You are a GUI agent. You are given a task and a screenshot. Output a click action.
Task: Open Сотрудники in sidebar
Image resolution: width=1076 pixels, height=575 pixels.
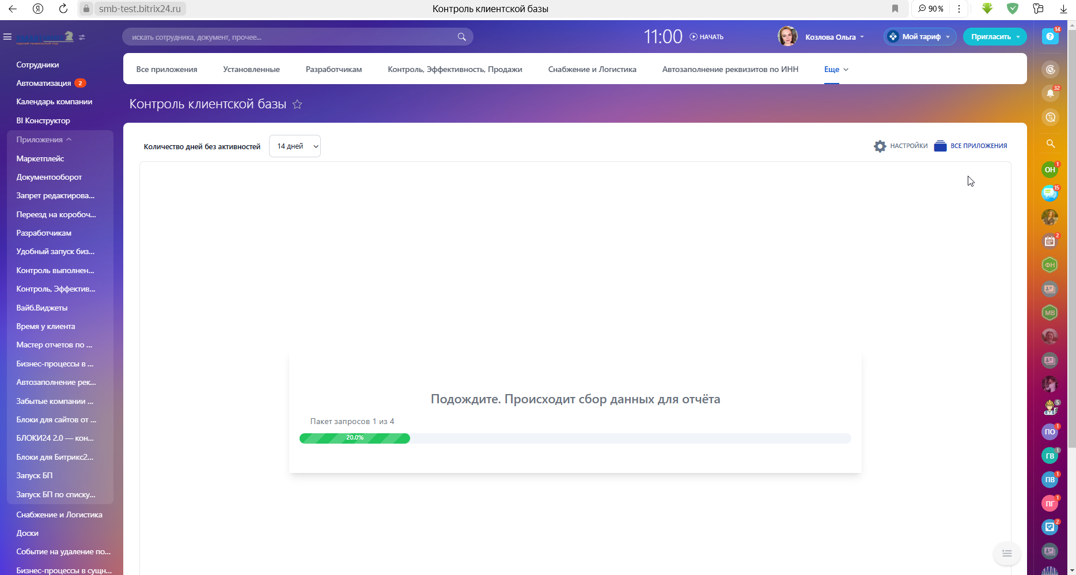pyautogui.click(x=37, y=65)
